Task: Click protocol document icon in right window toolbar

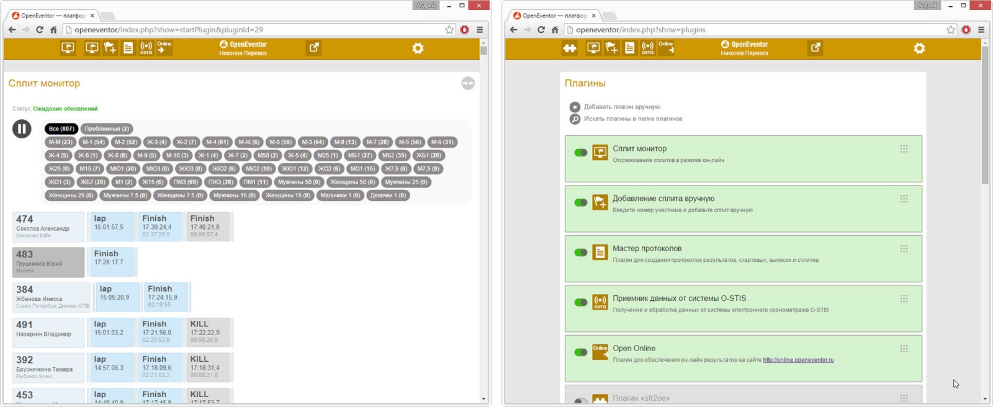Action: tap(629, 48)
